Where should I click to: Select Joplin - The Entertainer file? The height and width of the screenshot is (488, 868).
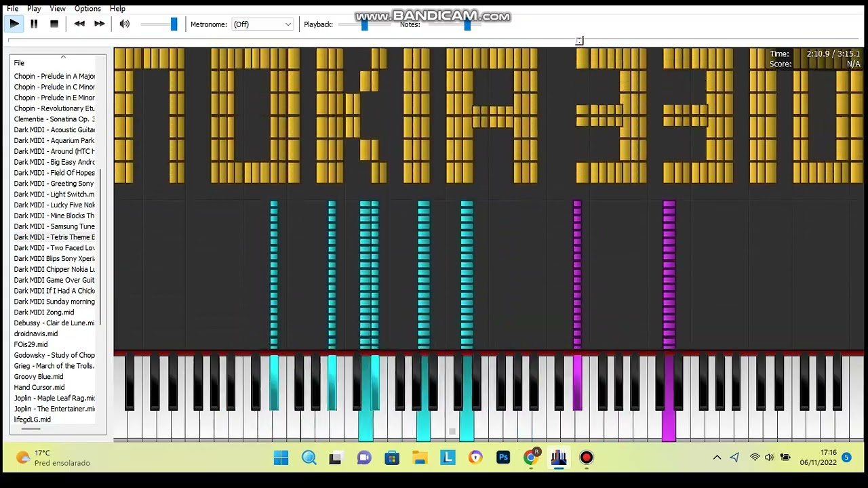(54, 409)
